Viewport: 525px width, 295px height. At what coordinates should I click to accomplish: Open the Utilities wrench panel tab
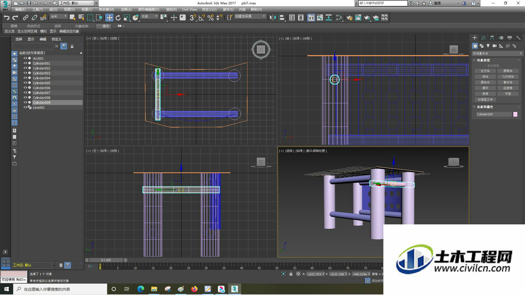click(x=518, y=38)
